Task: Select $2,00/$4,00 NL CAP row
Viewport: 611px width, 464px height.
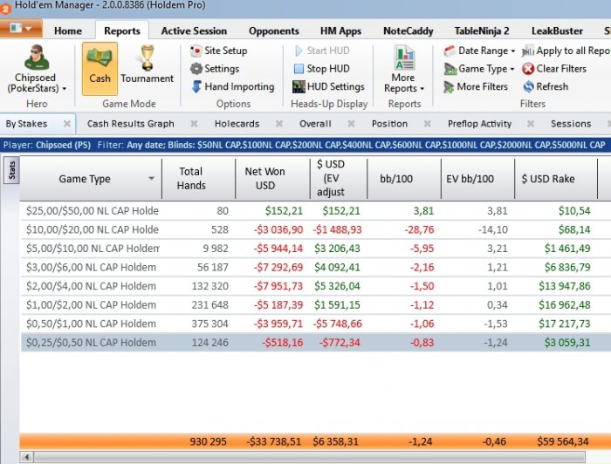Action: (x=316, y=286)
